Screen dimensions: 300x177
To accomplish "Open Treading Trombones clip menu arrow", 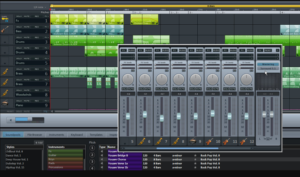I will [82, 76].
